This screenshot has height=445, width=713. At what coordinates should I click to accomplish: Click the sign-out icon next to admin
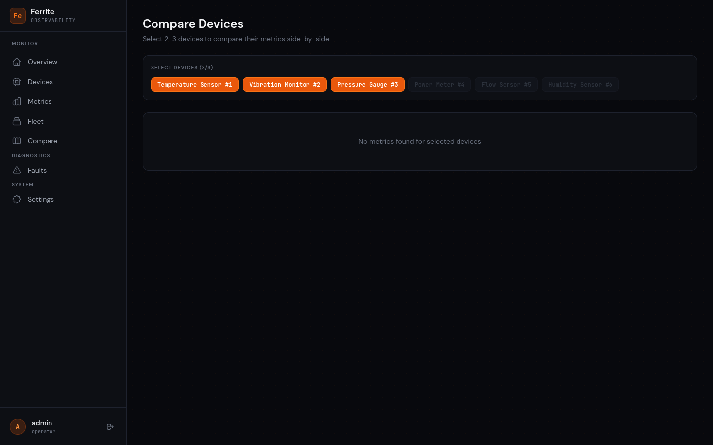(x=110, y=426)
